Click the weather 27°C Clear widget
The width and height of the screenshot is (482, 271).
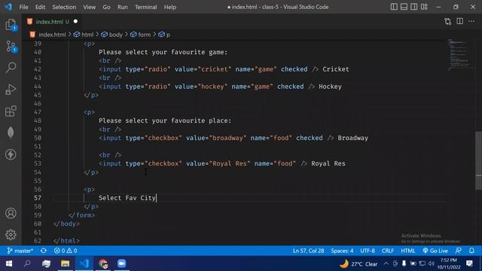(x=358, y=264)
